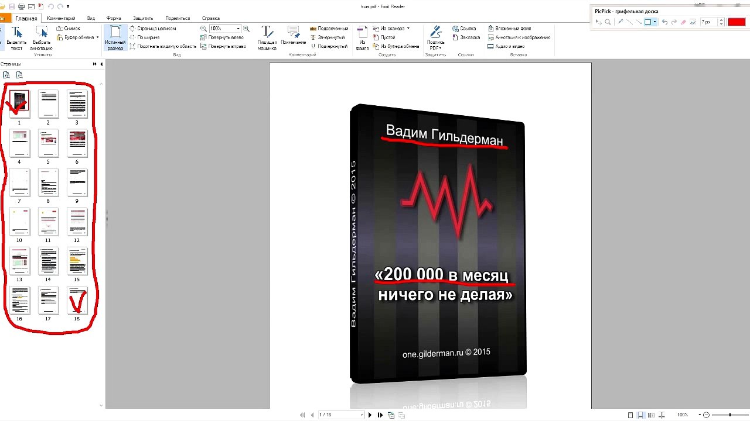Screen dimensions: 750x421
Task: Open the Защитить ribbon tab
Action: coord(143,19)
